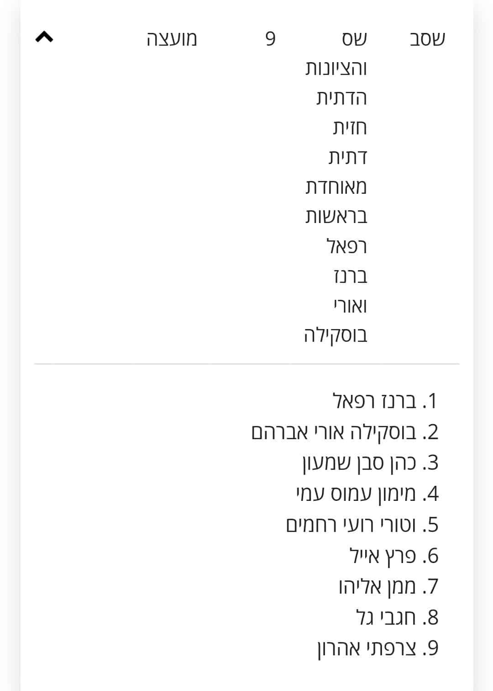
Task: Click the מועצה column text
Action: tap(172, 39)
